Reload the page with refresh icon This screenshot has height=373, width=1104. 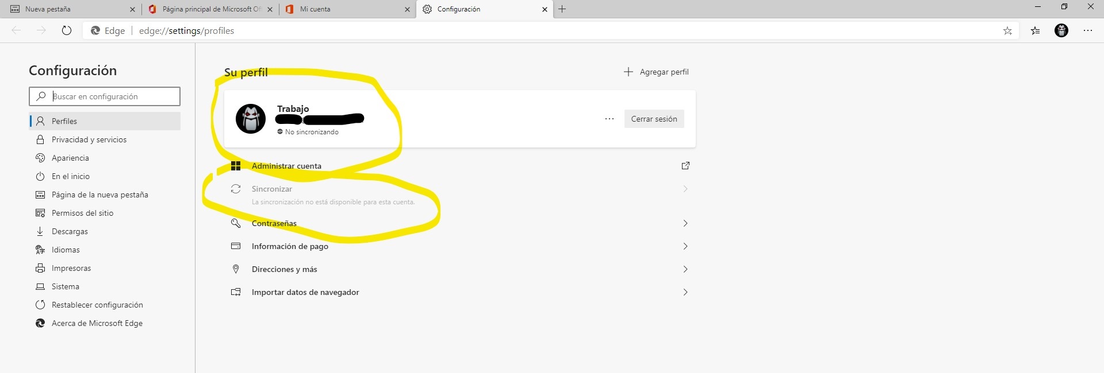coord(67,30)
